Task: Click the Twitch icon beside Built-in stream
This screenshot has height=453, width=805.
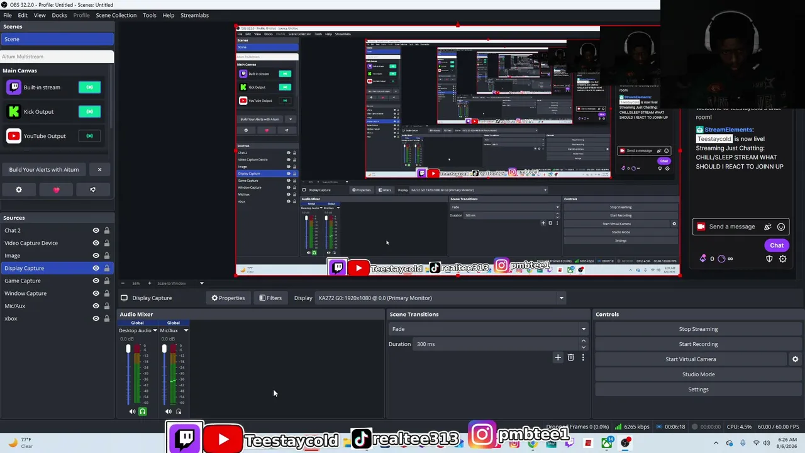Action: pos(13,87)
